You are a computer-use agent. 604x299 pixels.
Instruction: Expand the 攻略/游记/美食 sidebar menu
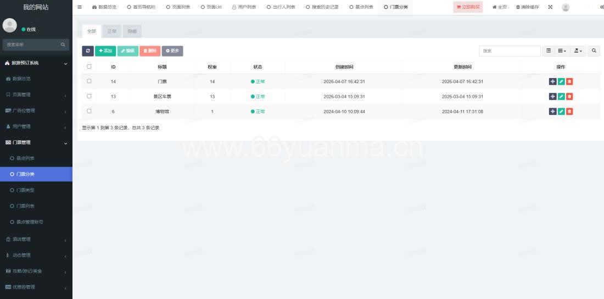click(x=36, y=271)
